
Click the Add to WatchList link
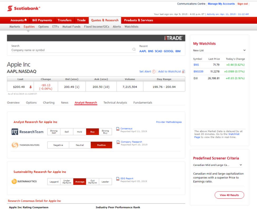tap(169, 71)
